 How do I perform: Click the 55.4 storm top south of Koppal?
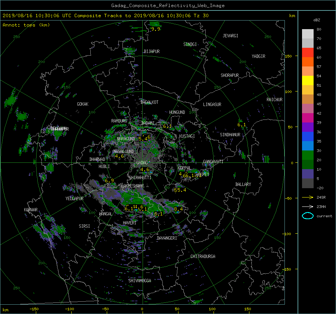point(180,190)
